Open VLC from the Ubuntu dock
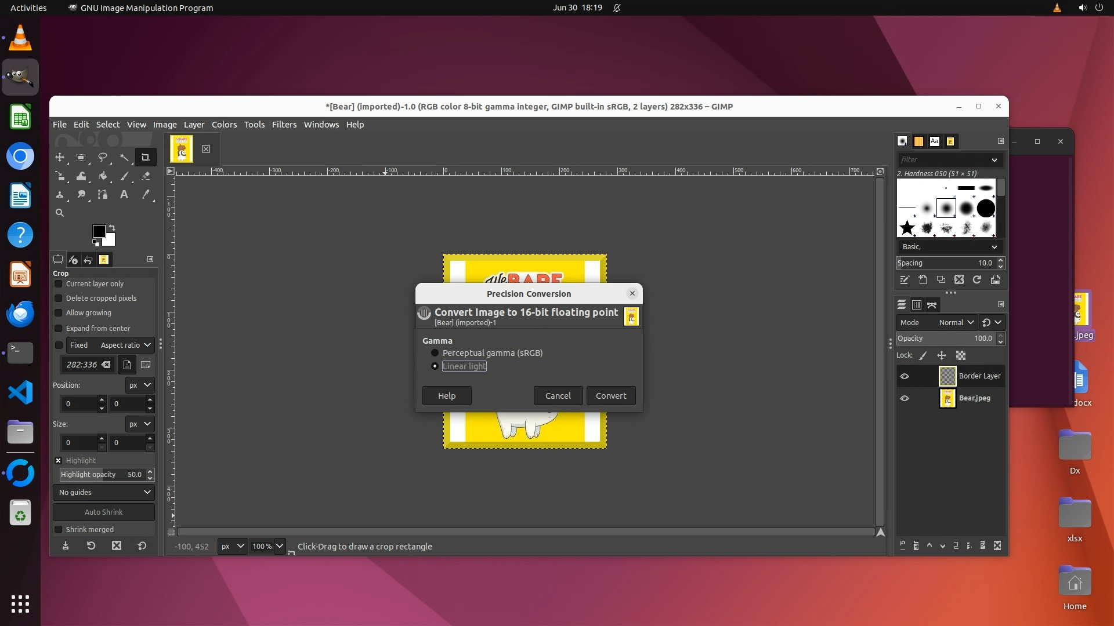This screenshot has height=626, width=1114. pyautogui.click(x=20, y=38)
